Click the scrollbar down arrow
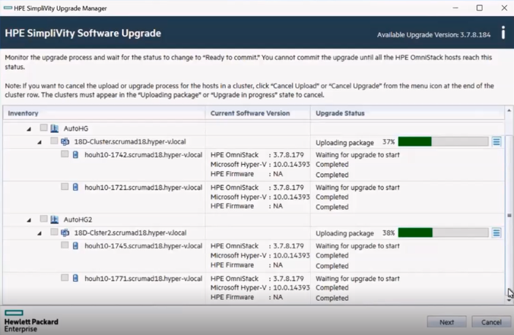514x335 pixels. click(x=509, y=299)
